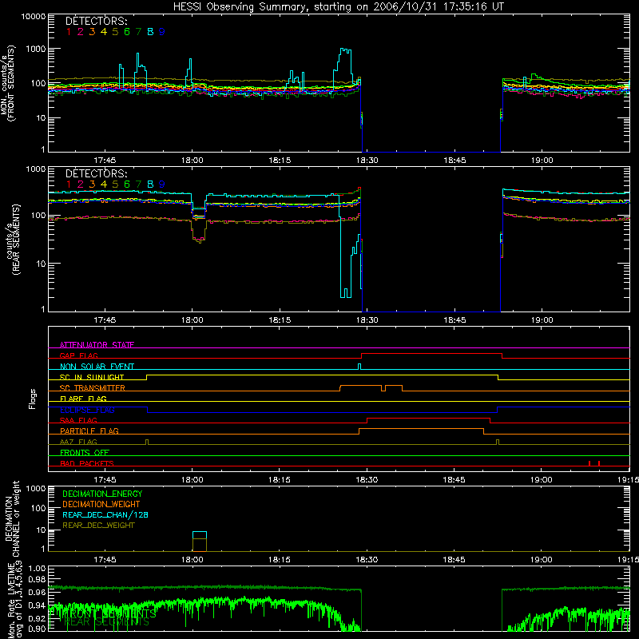Choose the REAR_DEC_WEIGHT legend entry
The image size is (639, 639).
(98, 526)
